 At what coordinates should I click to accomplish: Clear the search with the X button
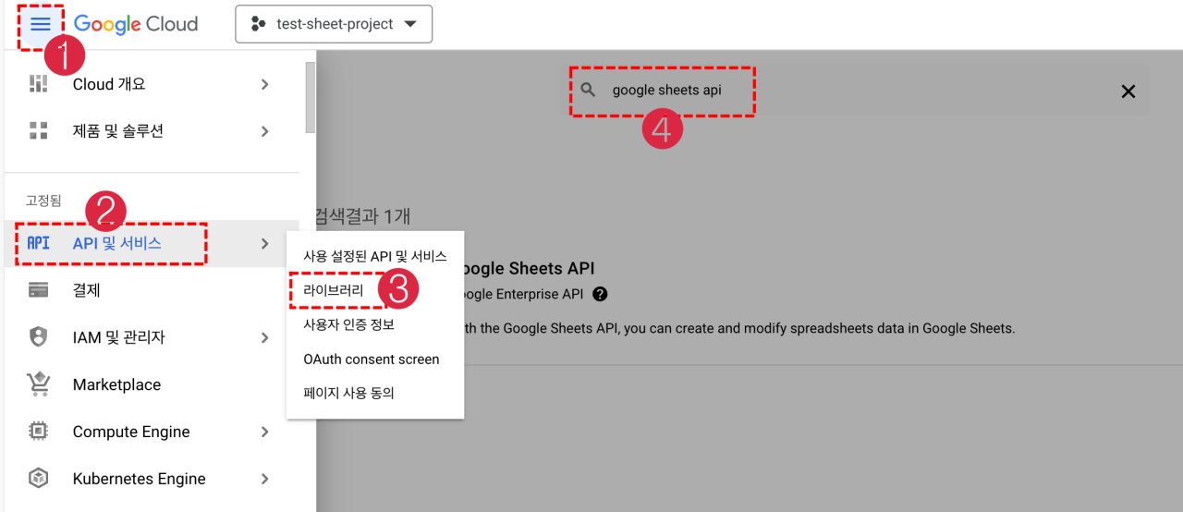point(1128,91)
